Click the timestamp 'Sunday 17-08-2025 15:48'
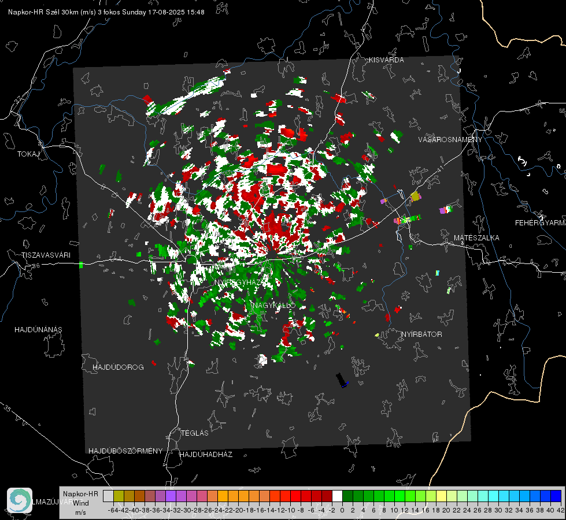 [163, 12]
